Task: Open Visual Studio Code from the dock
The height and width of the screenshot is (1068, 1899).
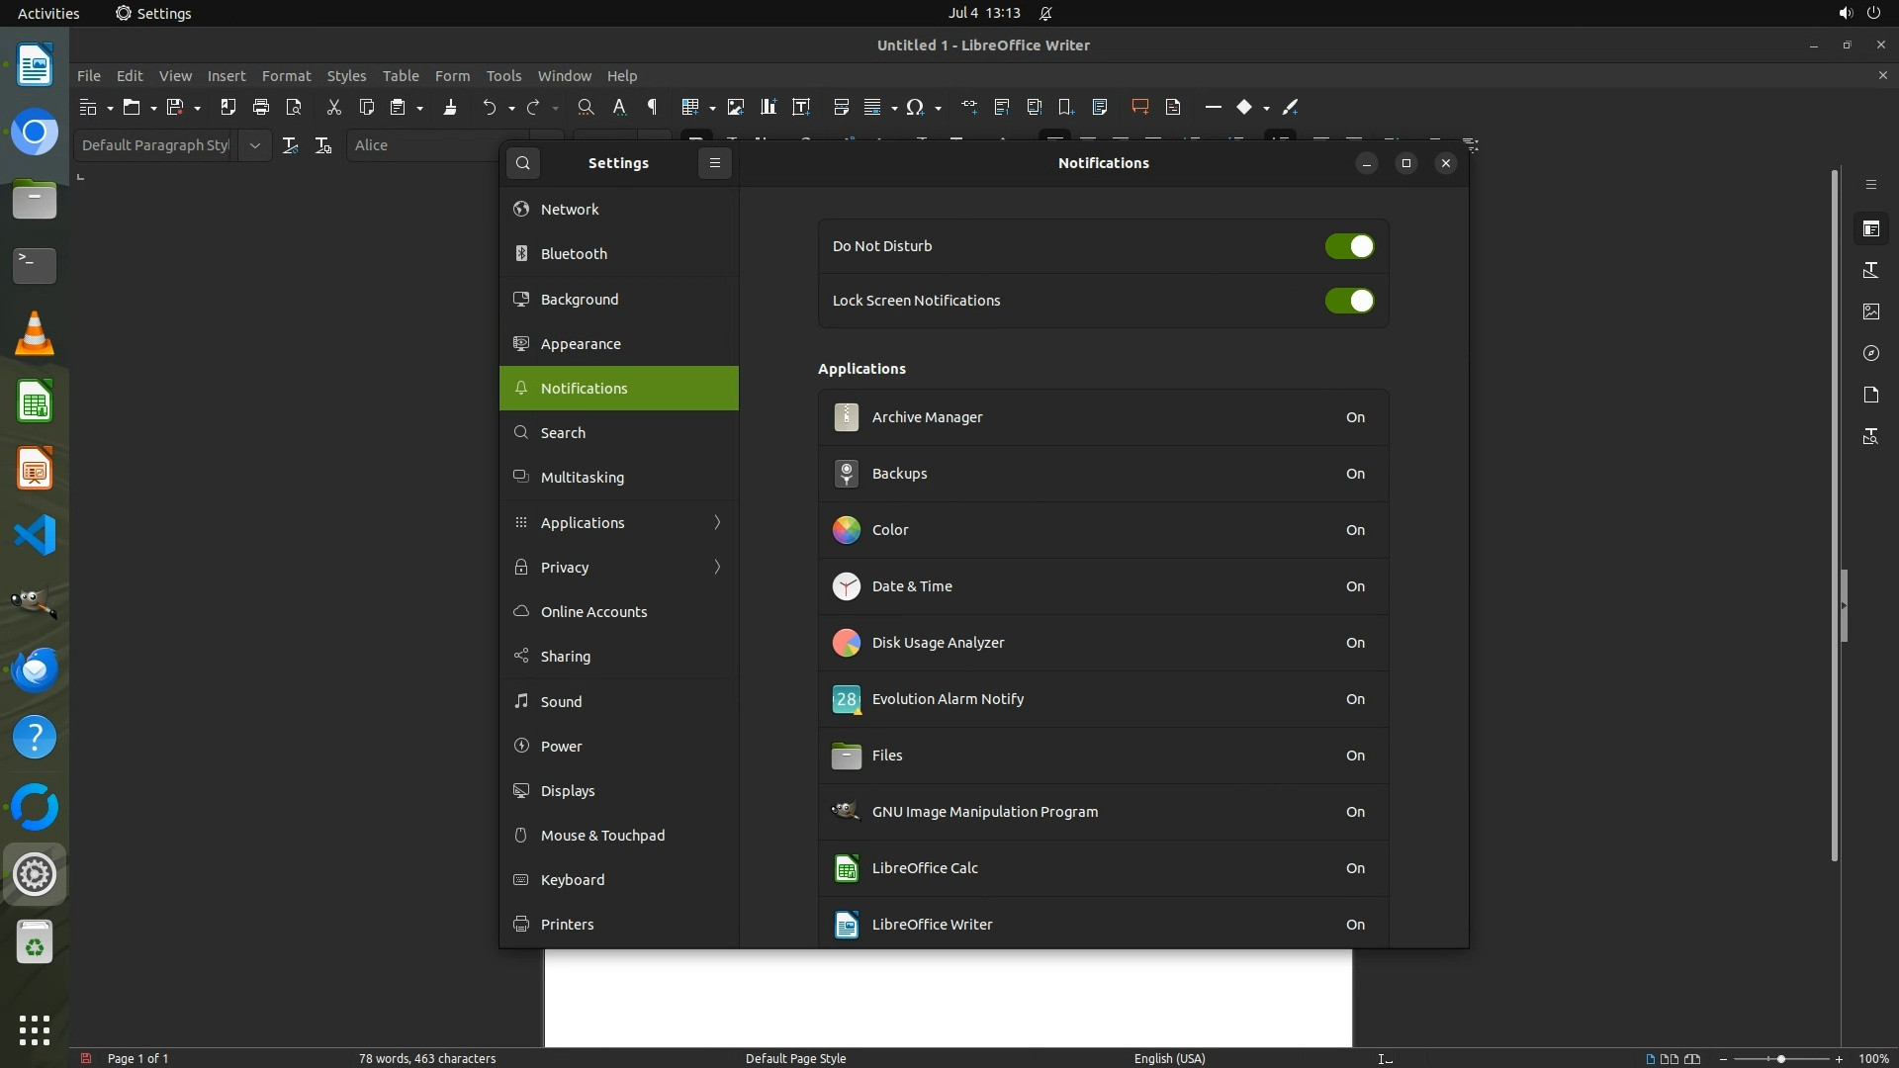Action: coord(35,535)
